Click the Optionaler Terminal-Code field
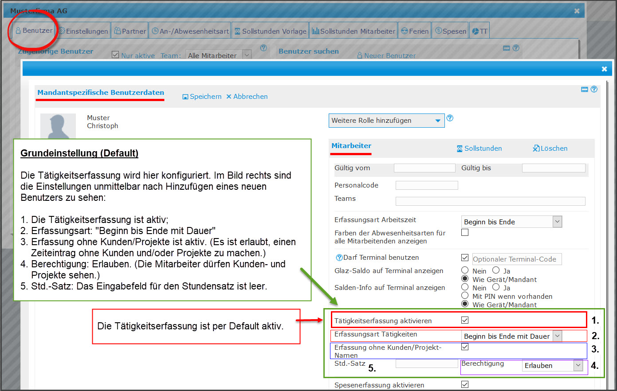 point(517,259)
